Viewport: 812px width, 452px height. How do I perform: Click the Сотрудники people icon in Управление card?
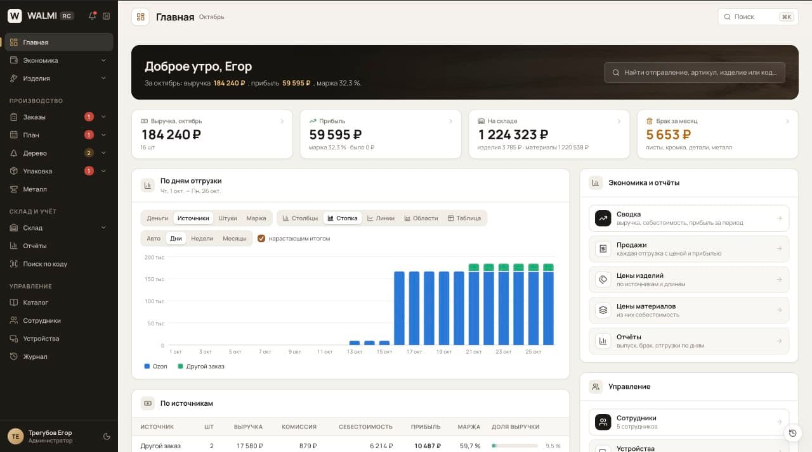[603, 422]
